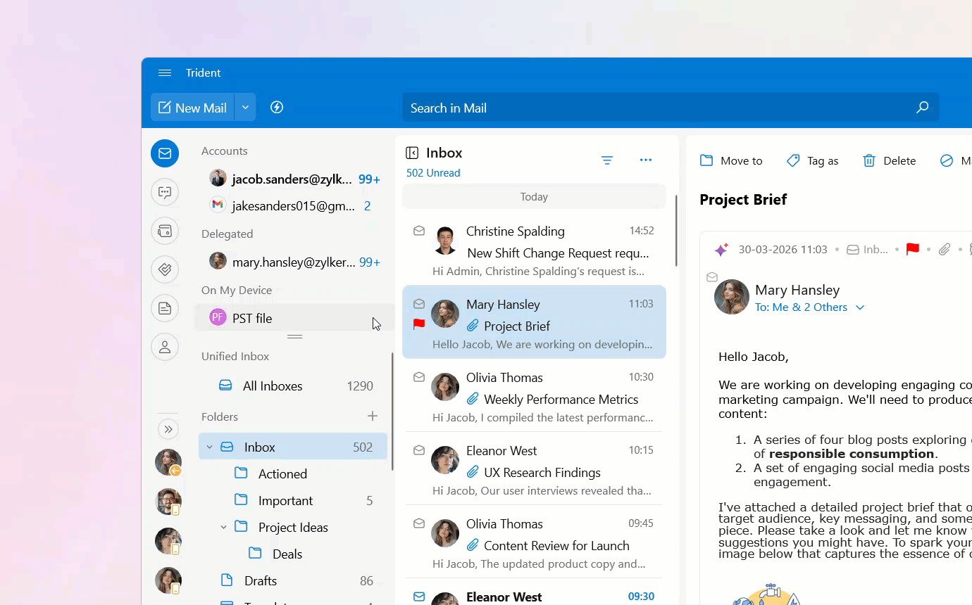This screenshot has width=972, height=605.
Task: Click the attachment icon on UX Research Findings
Action: point(473,472)
